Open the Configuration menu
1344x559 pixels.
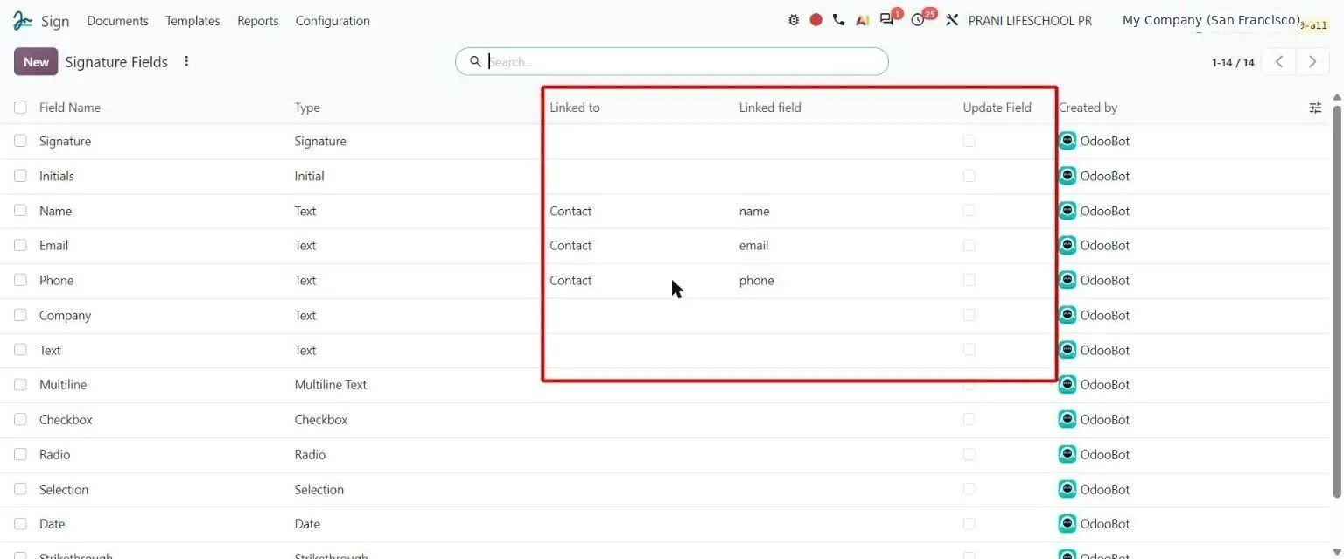332,20
